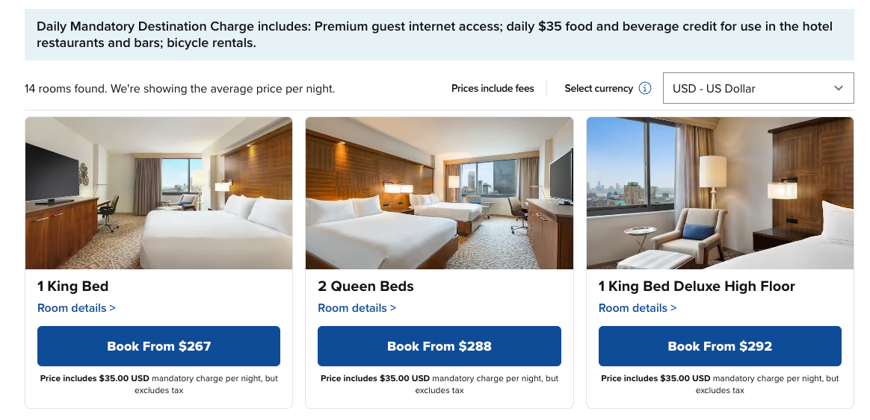This screenshot has width=870, height=420.
Task: Click the info icon beside Select currency
Action: coord(645,88)
